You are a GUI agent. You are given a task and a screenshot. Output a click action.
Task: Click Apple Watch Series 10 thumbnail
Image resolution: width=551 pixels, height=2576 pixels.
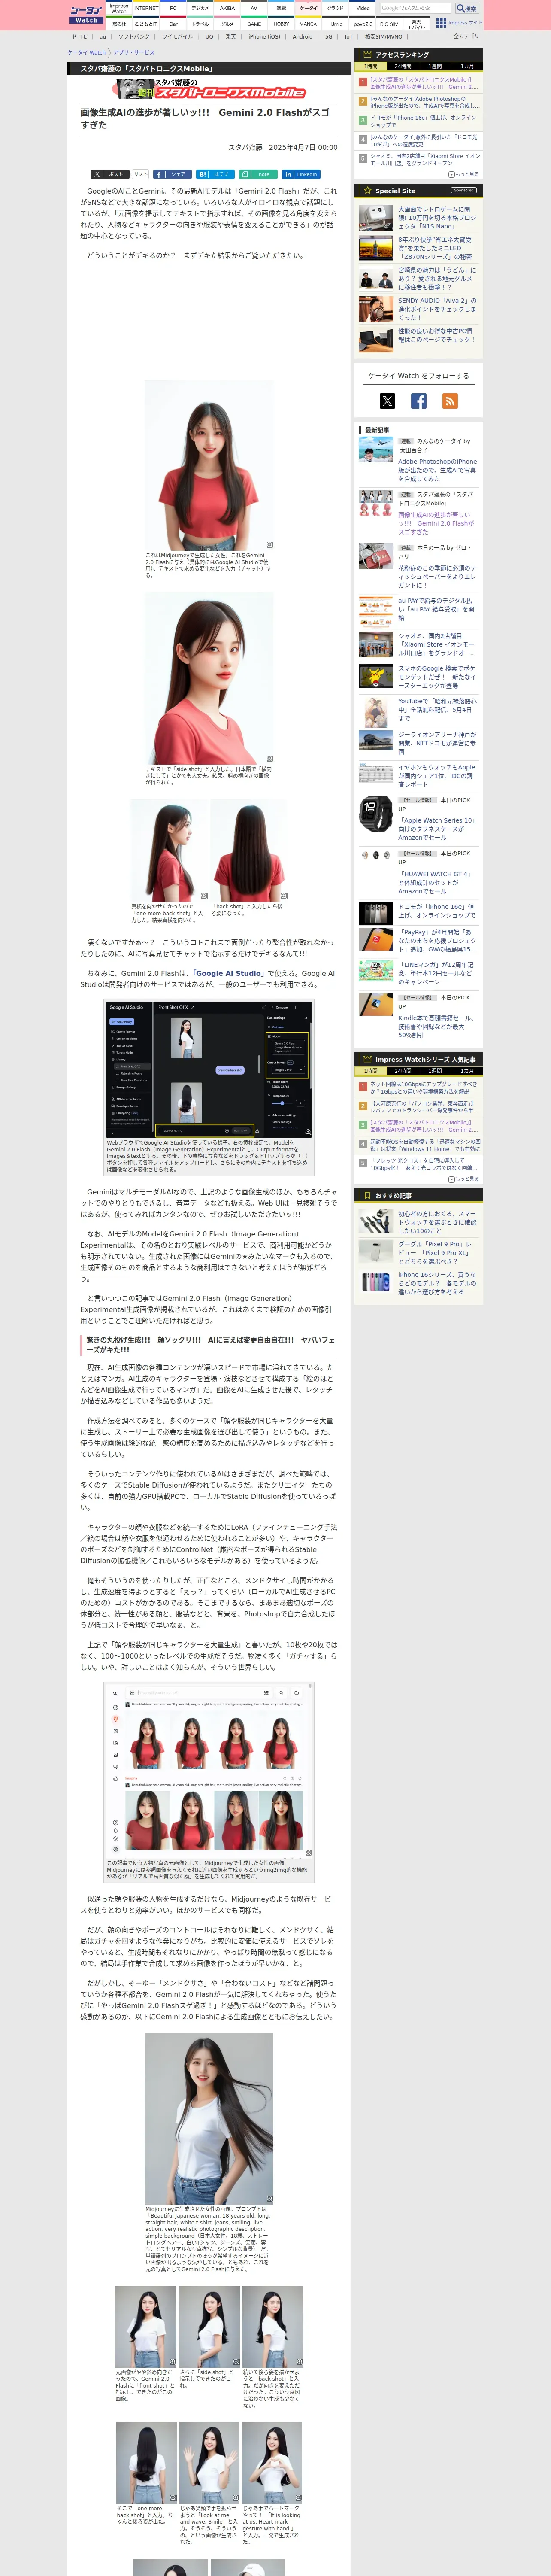[376, 814]
